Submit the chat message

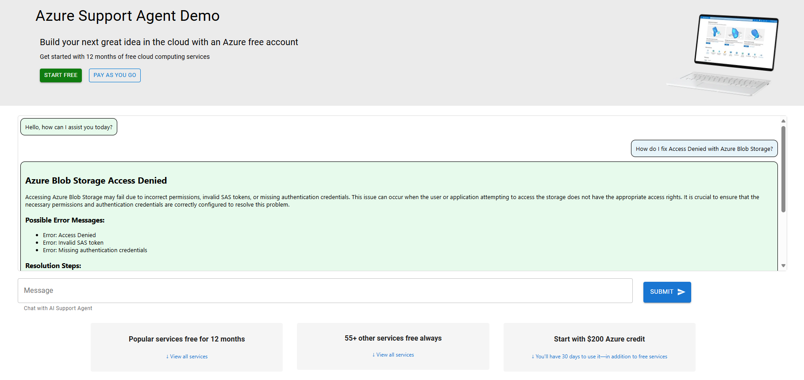[x=667, y=292]
